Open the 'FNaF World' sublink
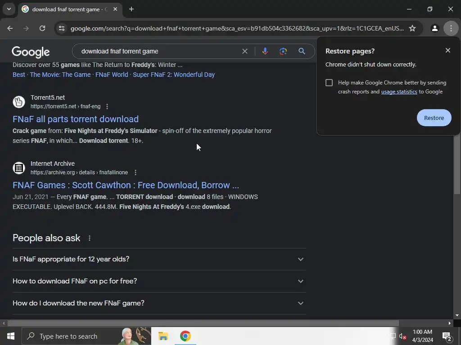This screenshot has width=461, height=345. tap(112, 75)
